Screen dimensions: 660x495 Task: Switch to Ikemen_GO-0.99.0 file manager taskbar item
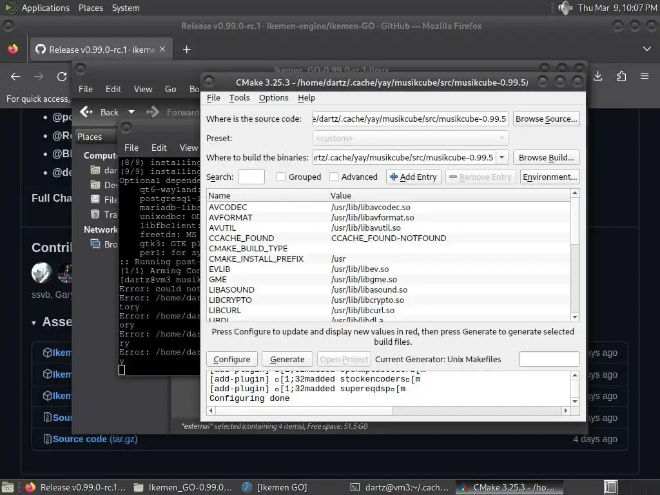(x=182, y=487)
